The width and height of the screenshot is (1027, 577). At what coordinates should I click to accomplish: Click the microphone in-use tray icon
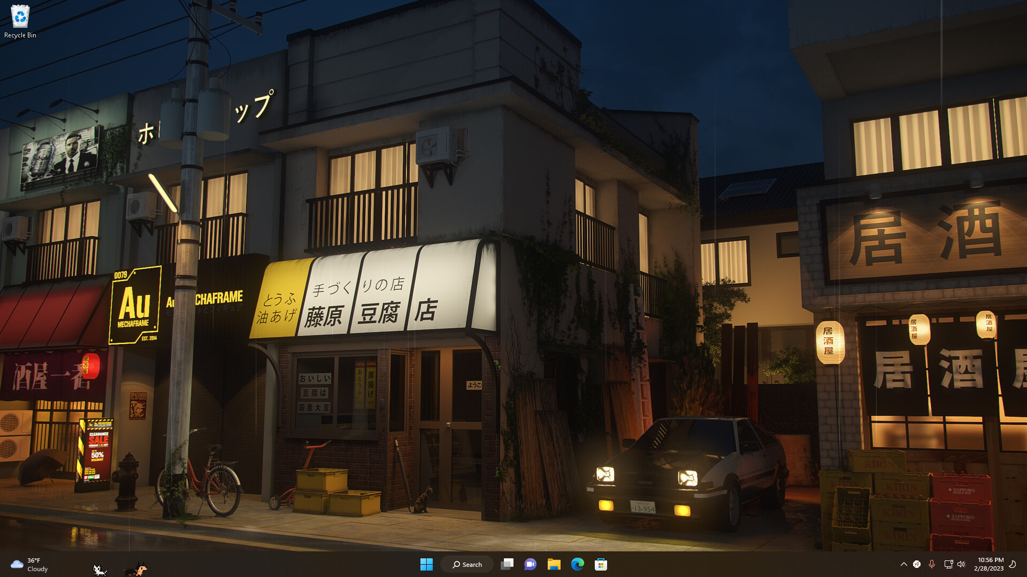click(x=932, y=564)
